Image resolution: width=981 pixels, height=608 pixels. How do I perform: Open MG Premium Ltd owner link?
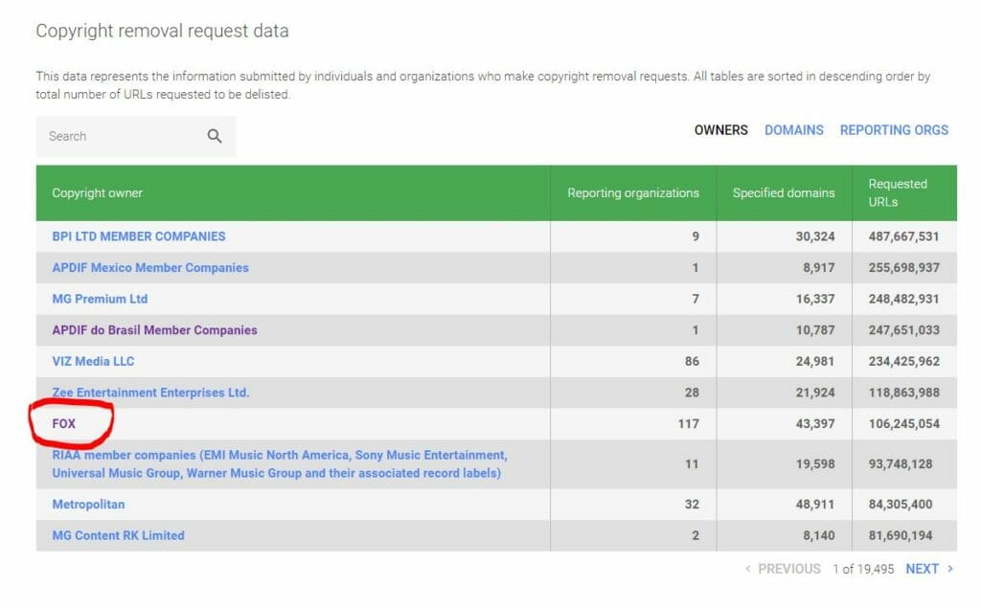(x=100, y=299)
